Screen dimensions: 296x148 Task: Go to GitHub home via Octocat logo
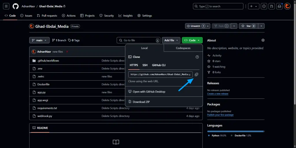(x=16, y=6)
